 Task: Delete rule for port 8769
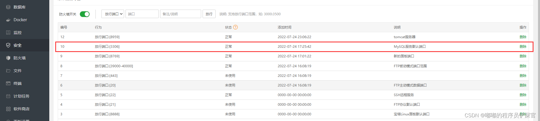[523, 56]
